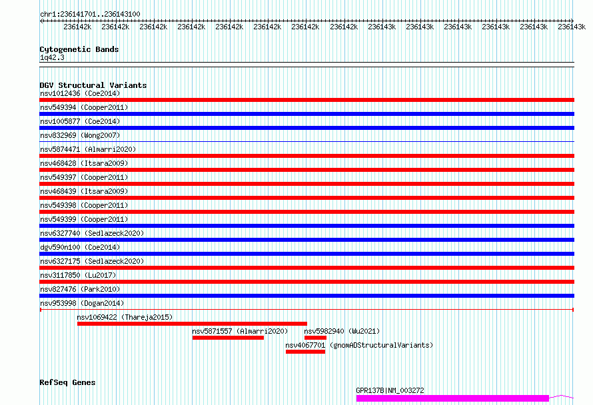Click the last 236143k ruler tick label
Screen dimensions: 593x405
tap(572, 27)
